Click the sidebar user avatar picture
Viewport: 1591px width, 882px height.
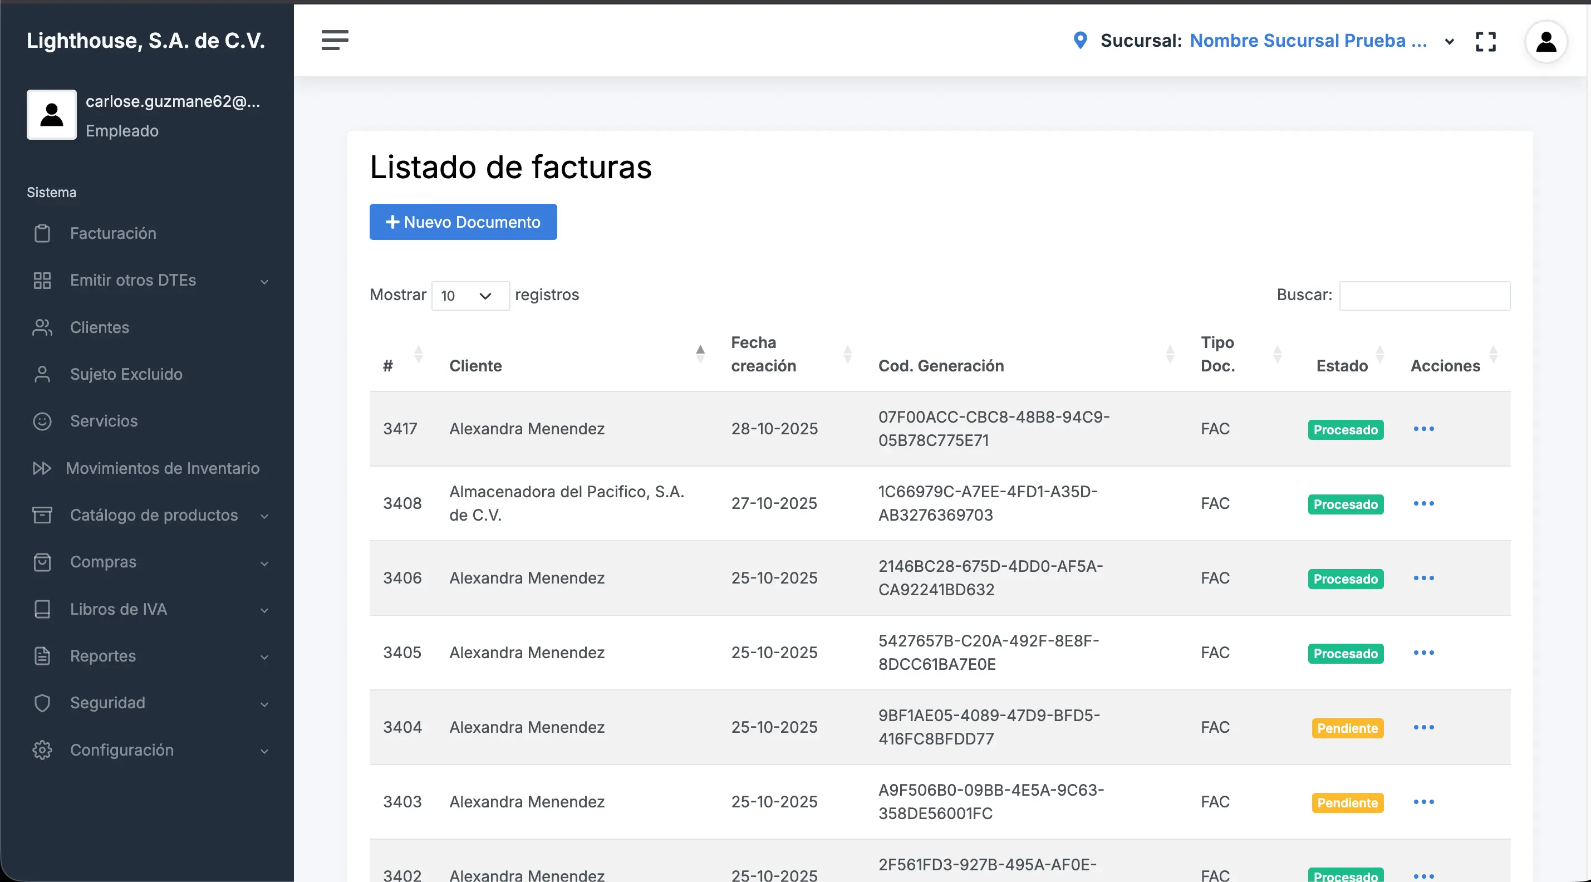(x=52, y=115)
